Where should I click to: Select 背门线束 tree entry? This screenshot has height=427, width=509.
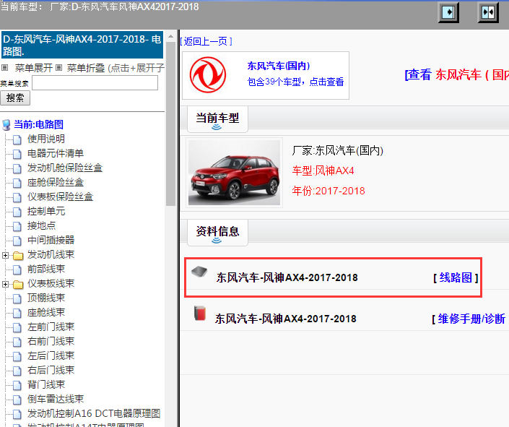coord(46,384)
